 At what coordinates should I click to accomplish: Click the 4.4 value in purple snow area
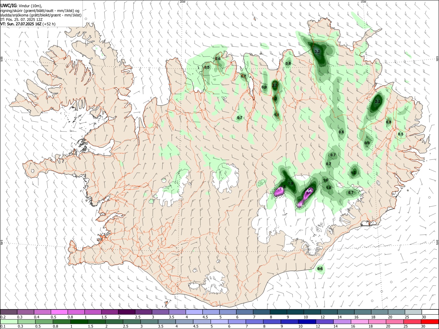[x=309, y=191]
